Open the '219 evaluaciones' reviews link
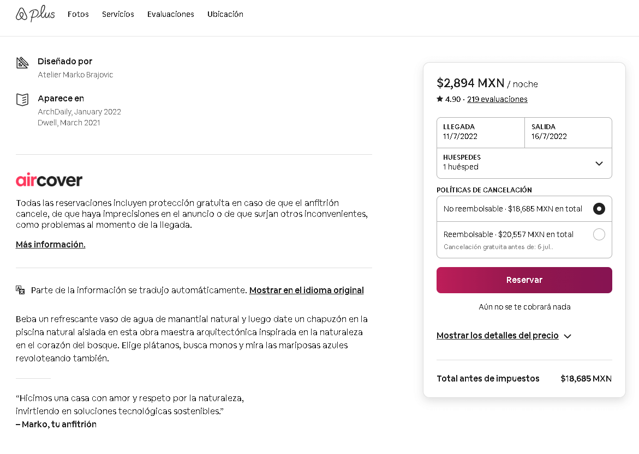This screenshot has width=639, height=454. coord(497,99)
